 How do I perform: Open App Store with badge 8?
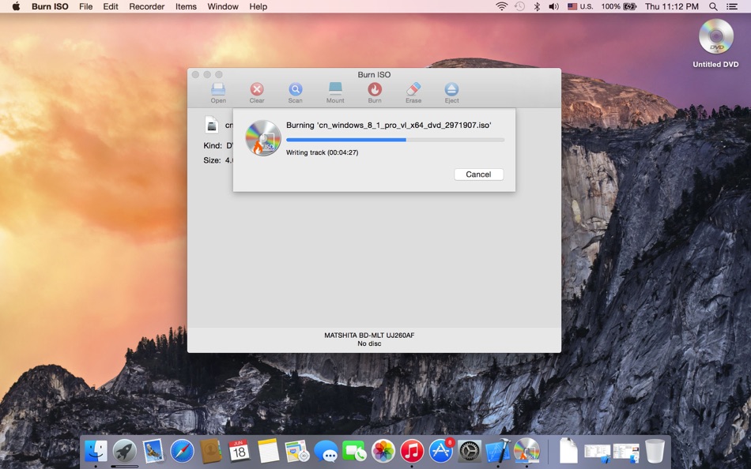[x=440, y=451]
